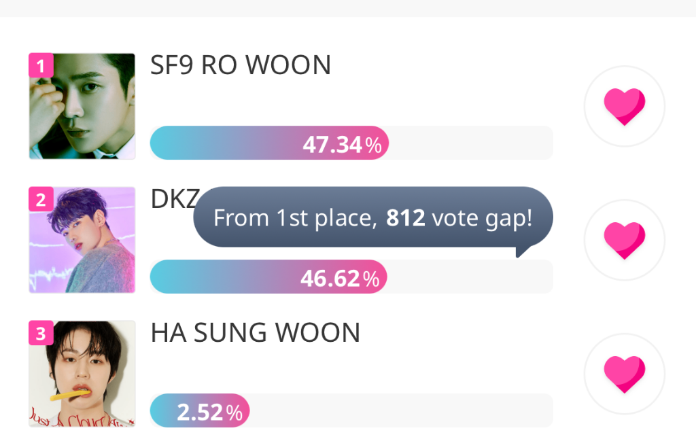Tap the heart vote icon for SF9 RO WOON
Viewport: 696px width, 439px height.
624,106
